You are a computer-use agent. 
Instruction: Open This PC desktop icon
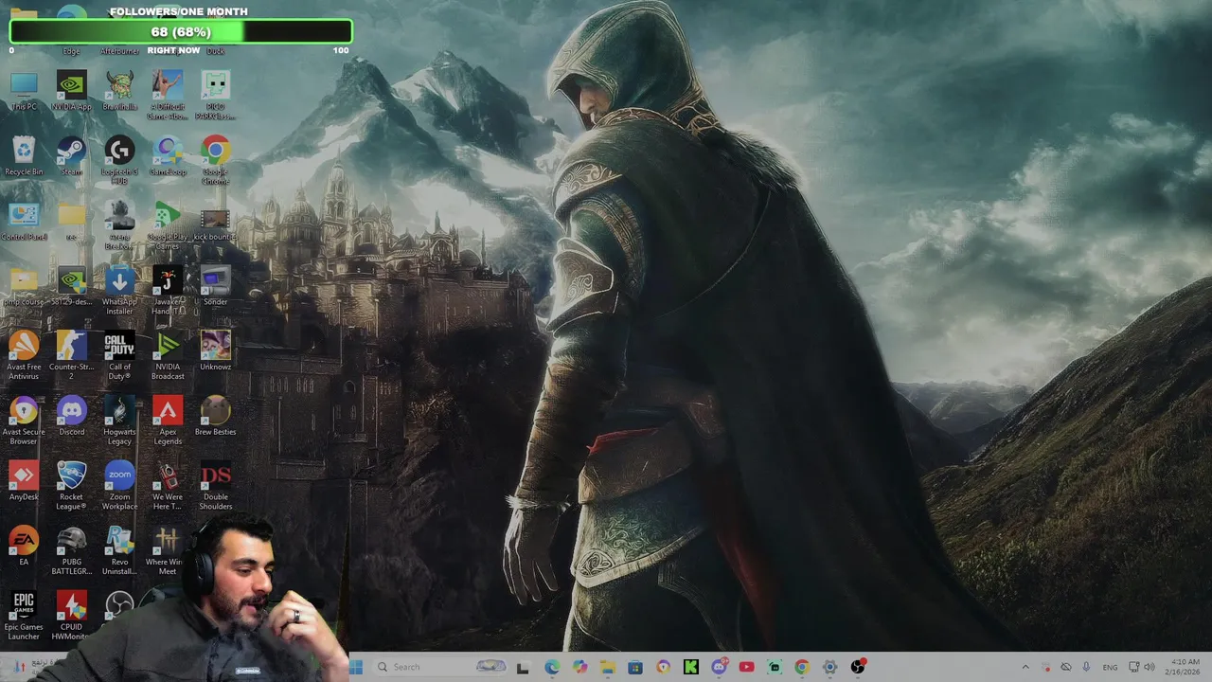click(24, 92)
